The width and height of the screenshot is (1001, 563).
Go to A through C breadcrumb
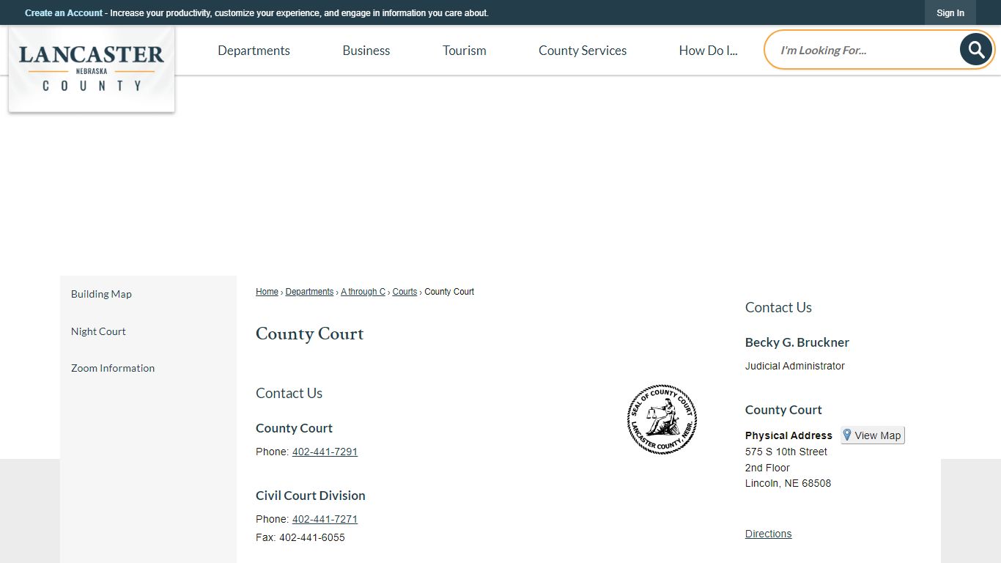pos(363,292)
